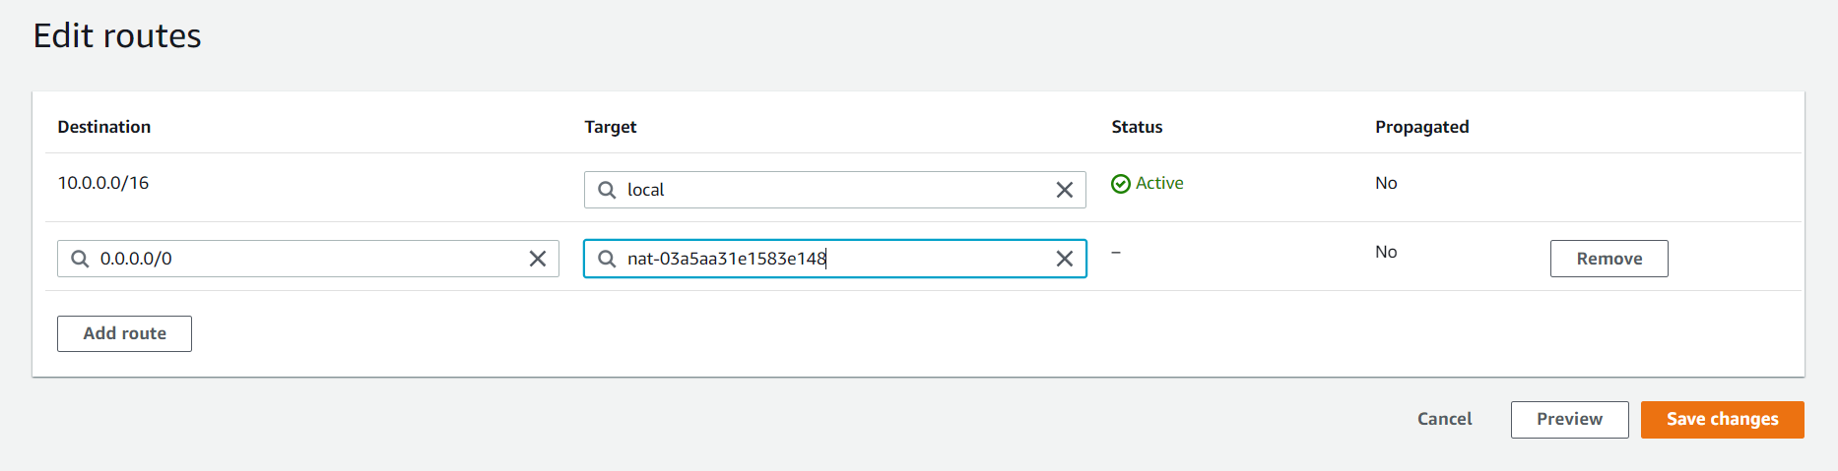The width and height of the screenshot is (1838, 471).
Task: Click the Edit routes page heading
Action: (117, 36)
